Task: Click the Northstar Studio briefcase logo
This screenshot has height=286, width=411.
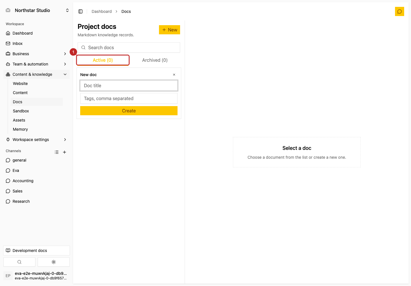Action: pyautogui.click(x=8, y=10)
